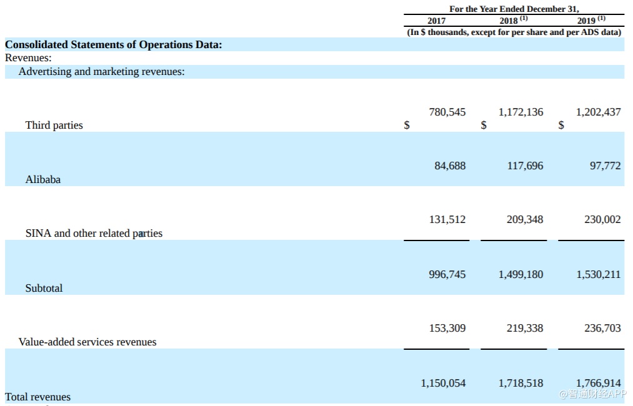Click 'For the Year Ended December 31' header
Screen dimensions: 633x406
[x=514, y=9]
